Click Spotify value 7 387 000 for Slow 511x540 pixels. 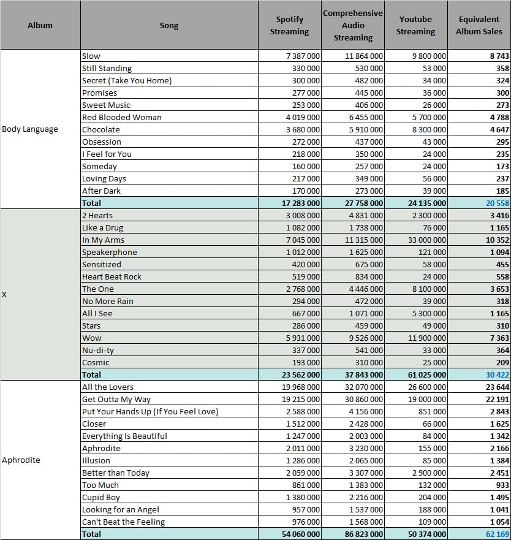coord(290,56)
